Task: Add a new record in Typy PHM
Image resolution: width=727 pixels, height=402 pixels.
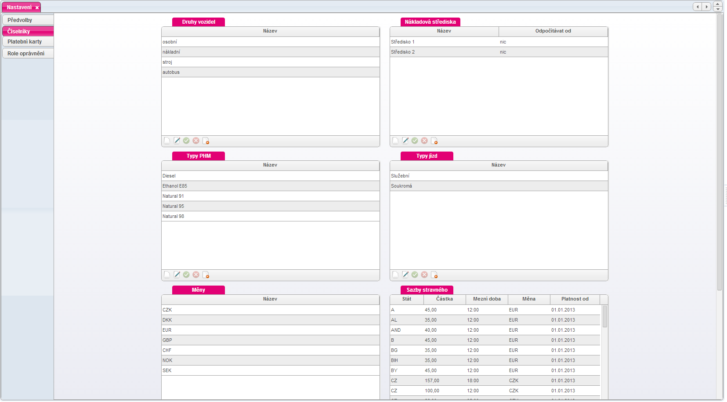Action: click(x=167, y=275)
